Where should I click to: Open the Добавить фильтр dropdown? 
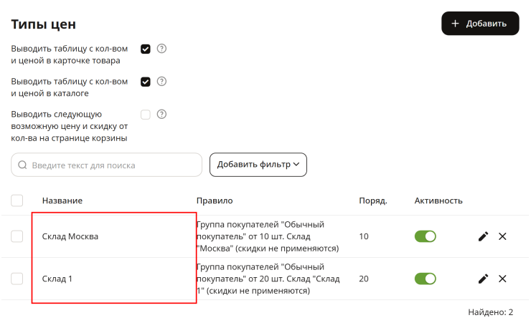pyautogui.click(x=258, y=165)
